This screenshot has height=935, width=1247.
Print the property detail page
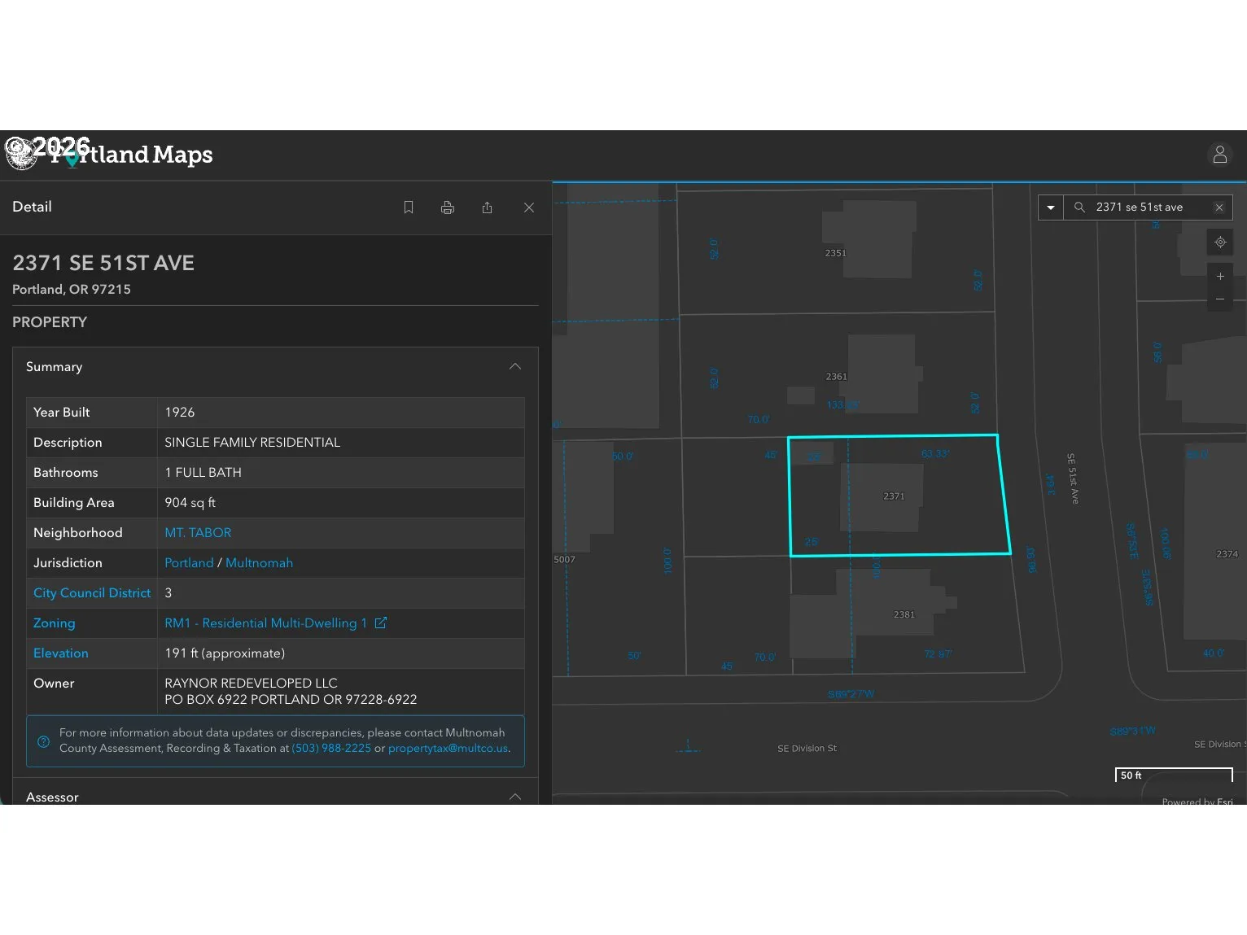tap(448, 208)
